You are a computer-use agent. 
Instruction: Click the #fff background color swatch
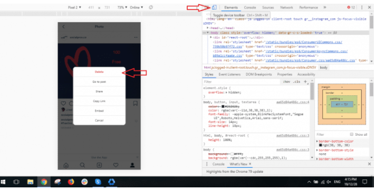point(232,154)
